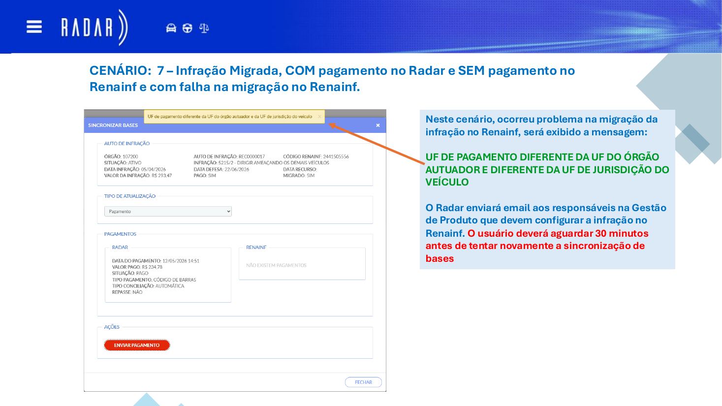Click the yellow warning message text
Viewport: 722px width, 406px height.
click(x=230, y=117)
